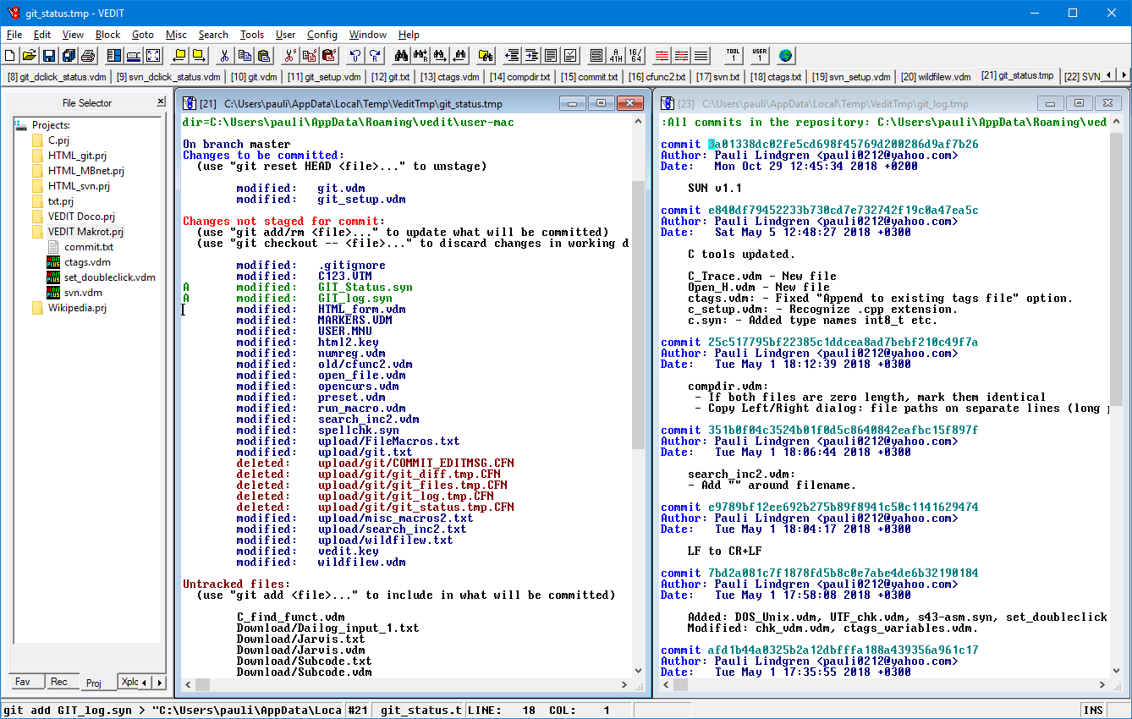Click the binoculars Find icon
Screen dimensions: 1132x719
[401, 56]
